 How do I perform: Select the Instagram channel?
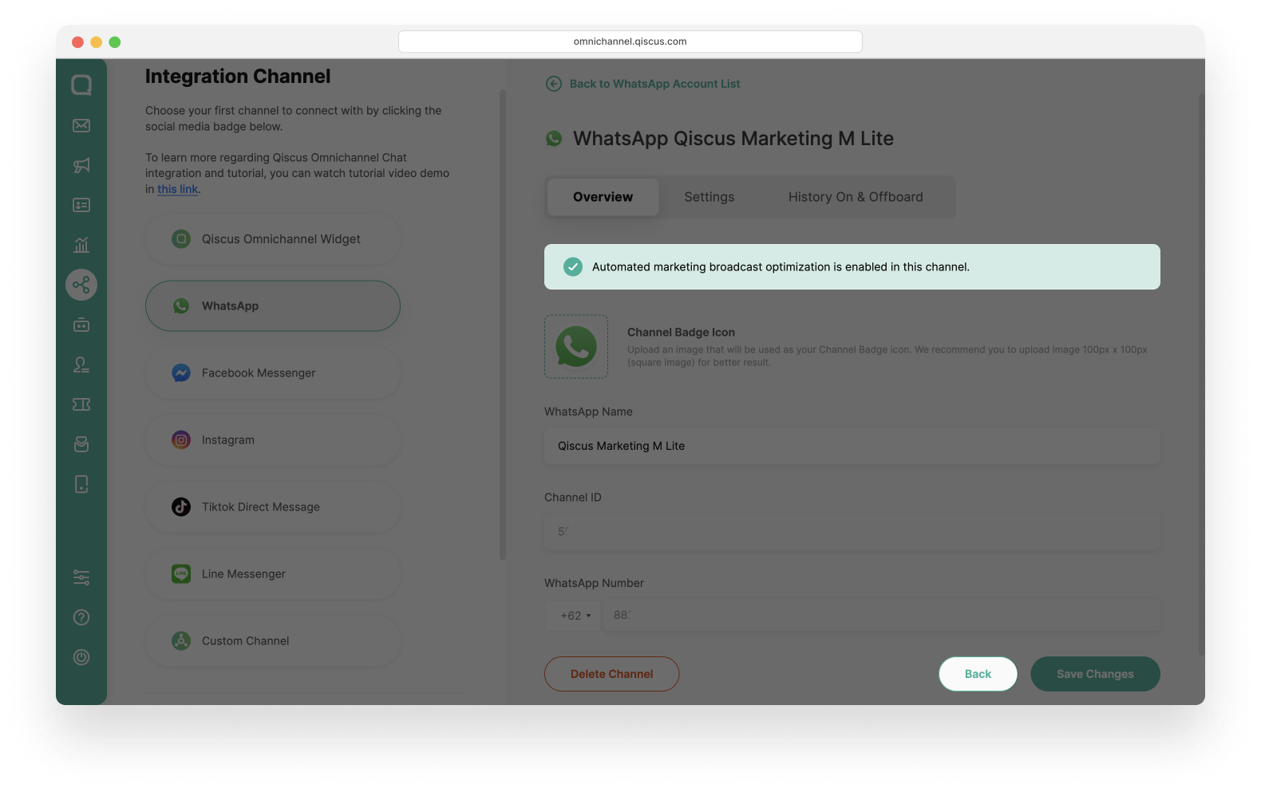click(273, 440)
